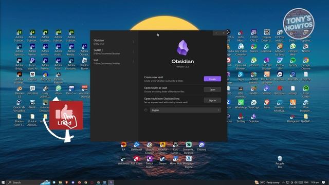Click Open for folder as vault
This screenshot has width=329, height=185.
[x=212, y=89]
